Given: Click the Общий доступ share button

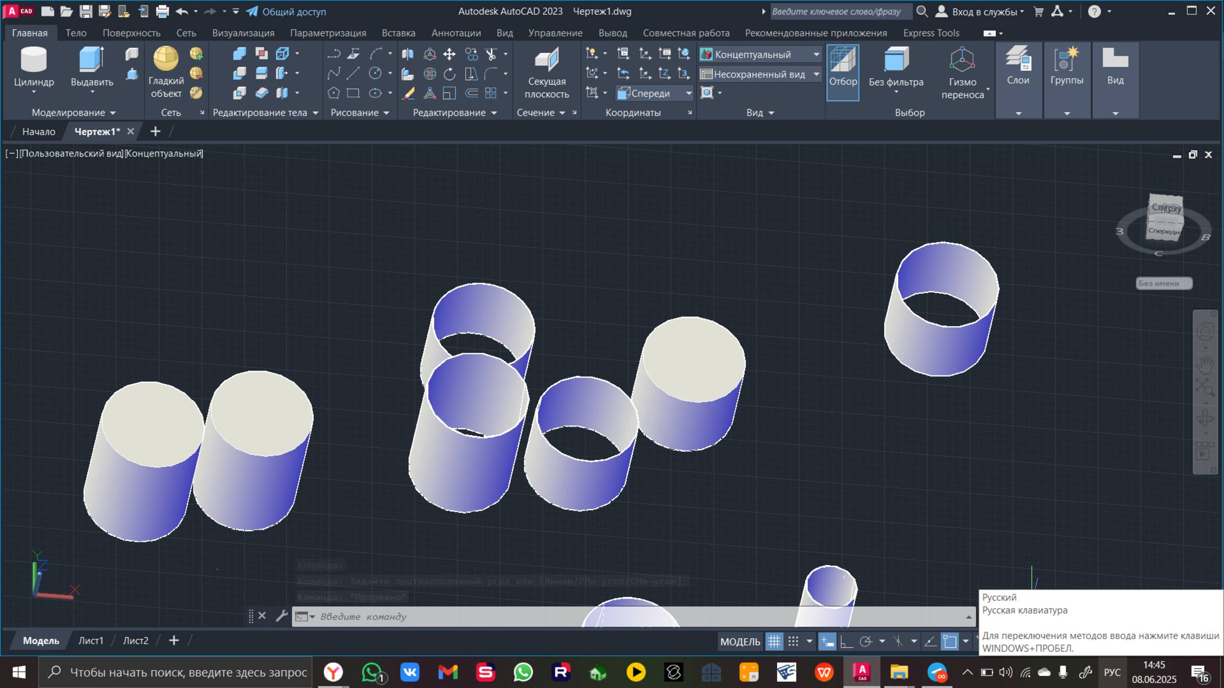Looking at the screenshot, I should point(286,11).
